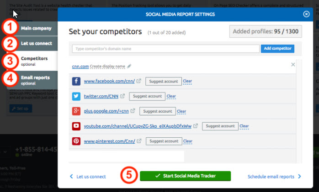The height and width of the screenshot is (192, 319).
Task: Go back via Let us connect link
Action: pos(91,176)
